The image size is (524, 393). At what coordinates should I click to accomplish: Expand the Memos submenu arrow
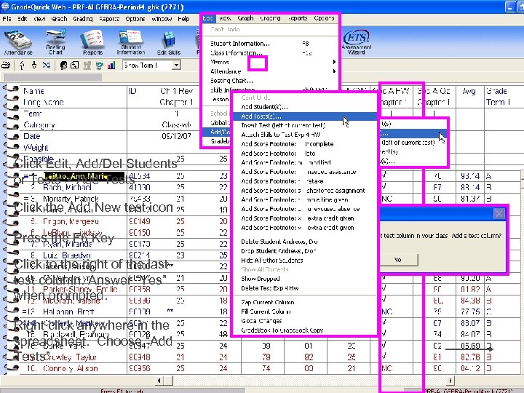coord(334,62)
